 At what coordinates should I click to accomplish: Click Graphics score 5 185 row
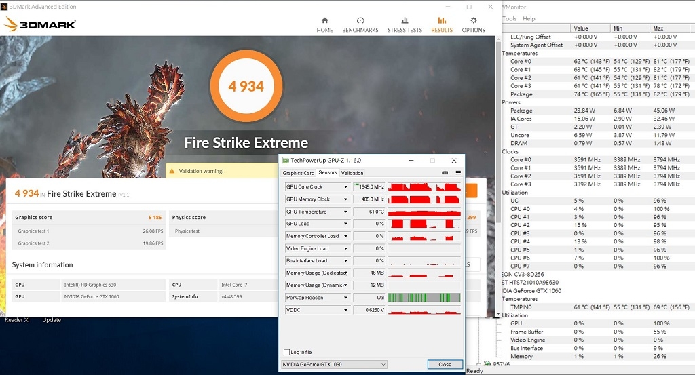click(89, 218)
